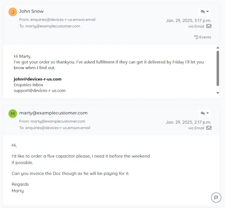The height and width of the screenshot is (208, 225).
Task: Click support@devices-r-us.com address in signature
Action: pyautogui.click(x=39, y=90)
